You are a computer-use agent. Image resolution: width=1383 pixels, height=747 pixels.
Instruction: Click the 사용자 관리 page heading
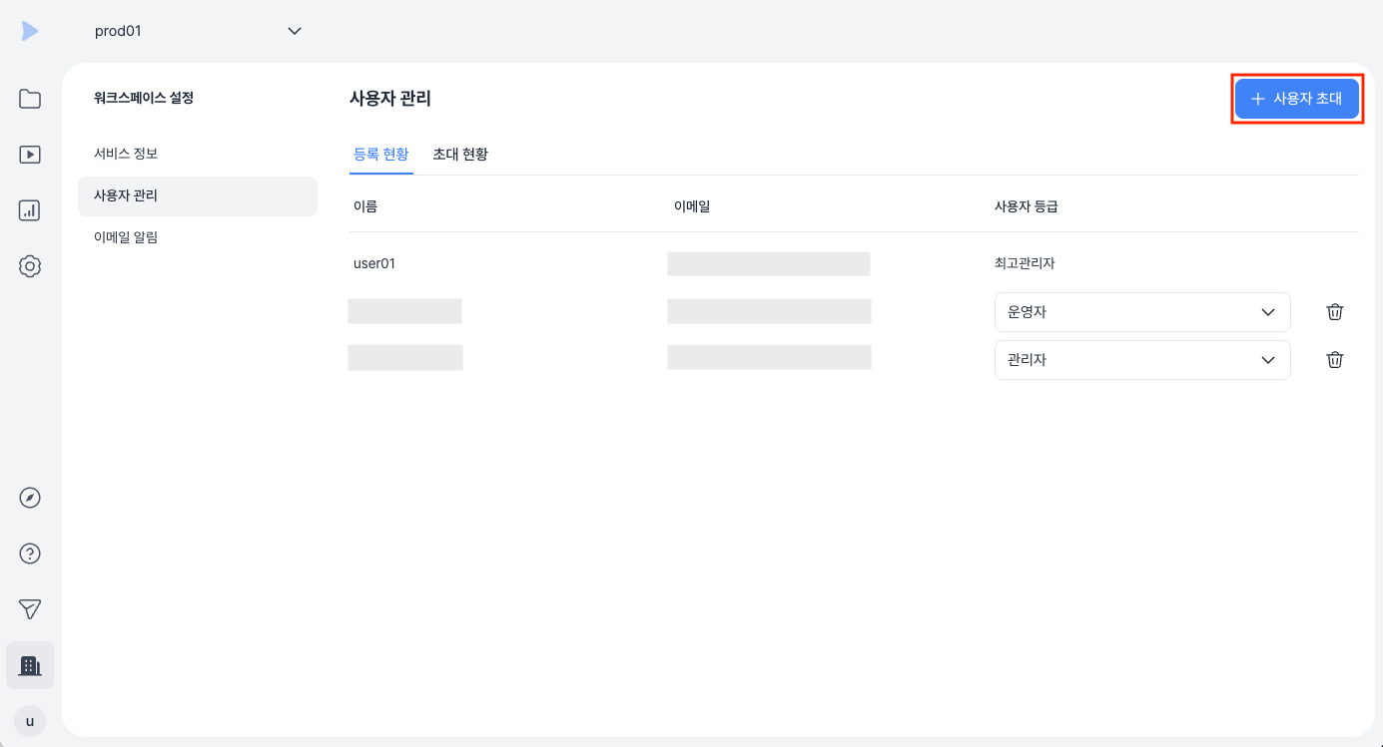pos(390,99)
